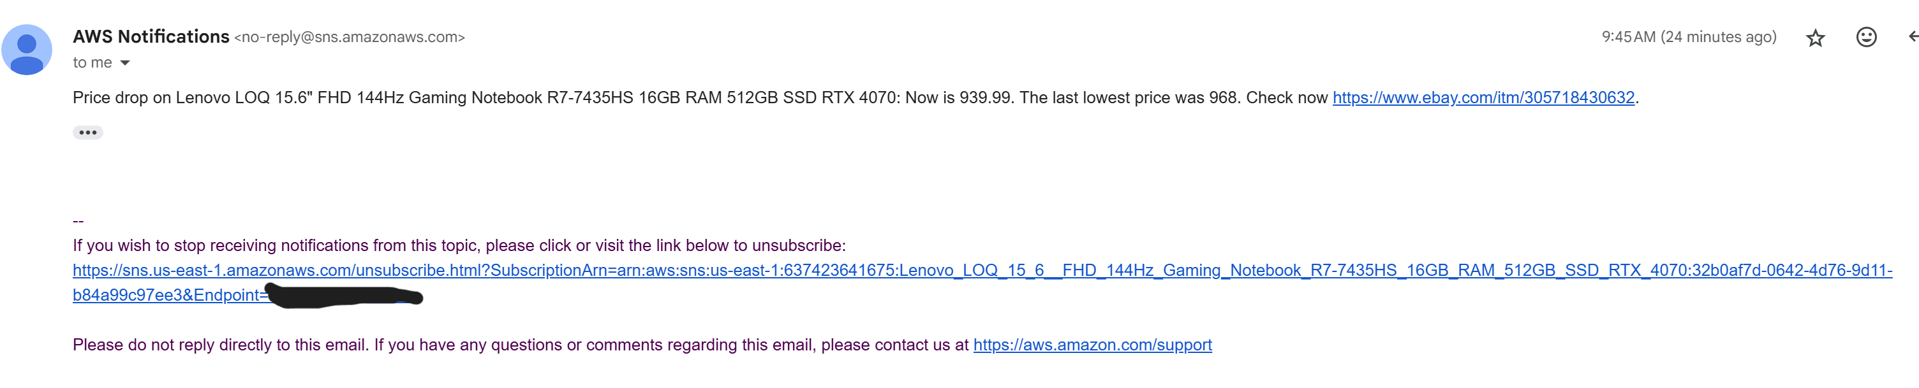Click the sender's profile avatar
1919x388 pixels.
coord(27,49)
